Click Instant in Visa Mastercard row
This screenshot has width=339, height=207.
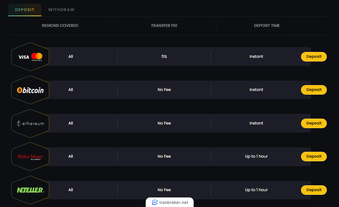pyautogui.click(x=256, y=57)
